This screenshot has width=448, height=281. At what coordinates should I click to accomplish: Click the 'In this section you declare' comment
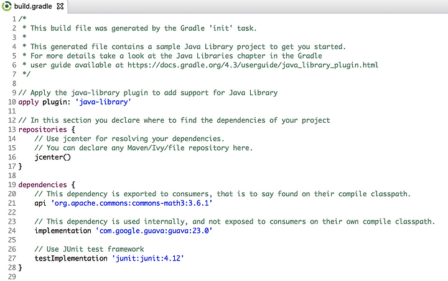point(174,120)
